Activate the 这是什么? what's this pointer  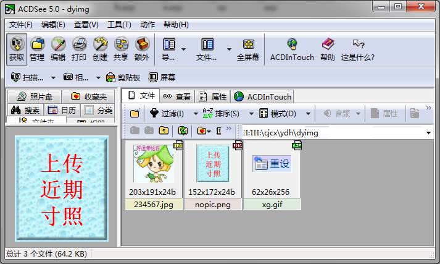pyautogui.click(x=358, y=49)
